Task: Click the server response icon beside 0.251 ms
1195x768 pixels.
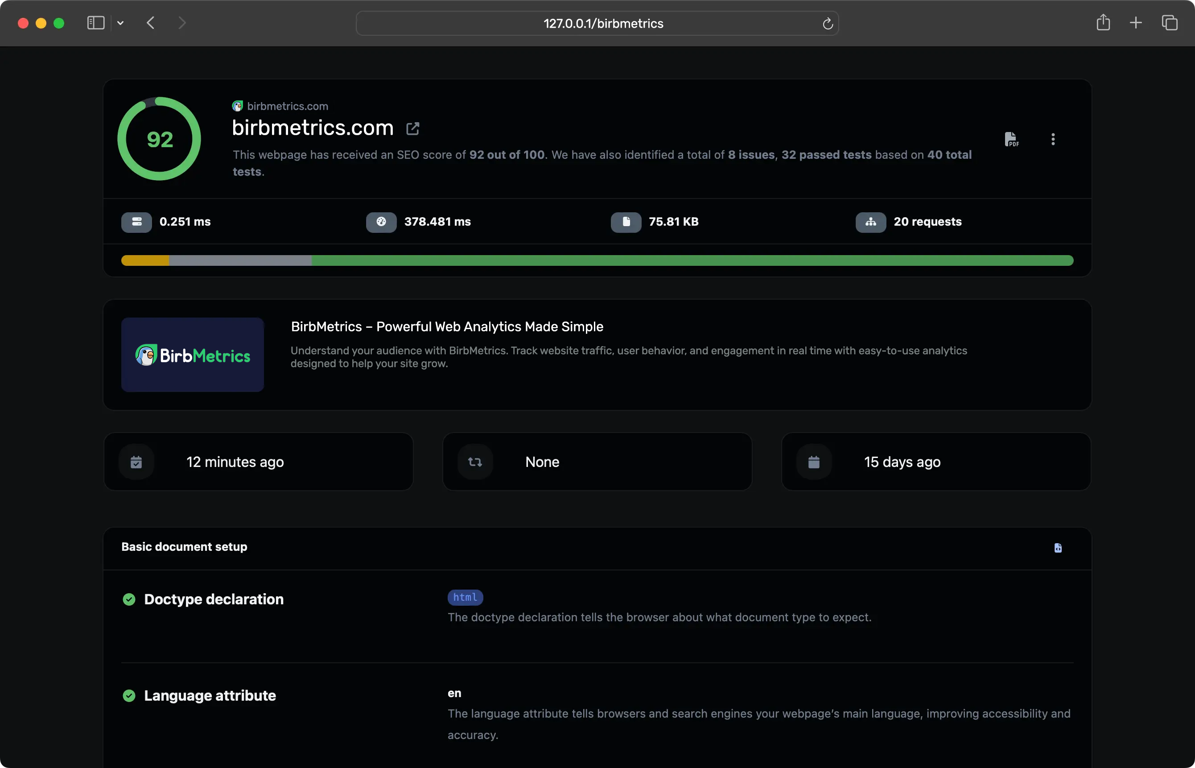Action: (136, 222)
